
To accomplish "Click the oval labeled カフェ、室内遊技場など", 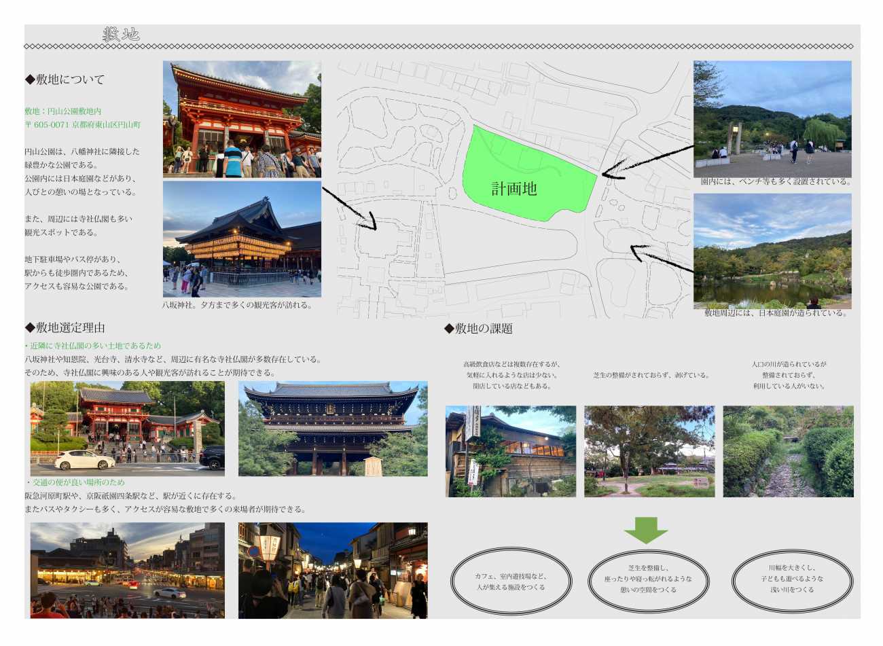I will 511,581.
